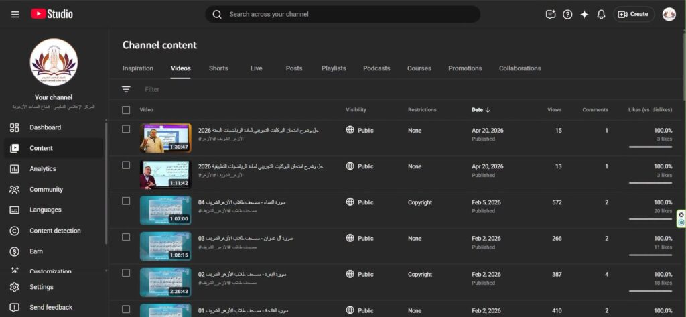
Task: Click the channel profile picture in sidebar
Action: pyautogui.click(x=54, y=62)
